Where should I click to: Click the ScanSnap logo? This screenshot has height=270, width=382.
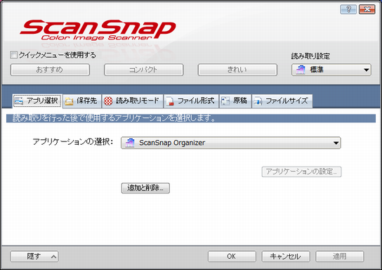click(98, 30)
